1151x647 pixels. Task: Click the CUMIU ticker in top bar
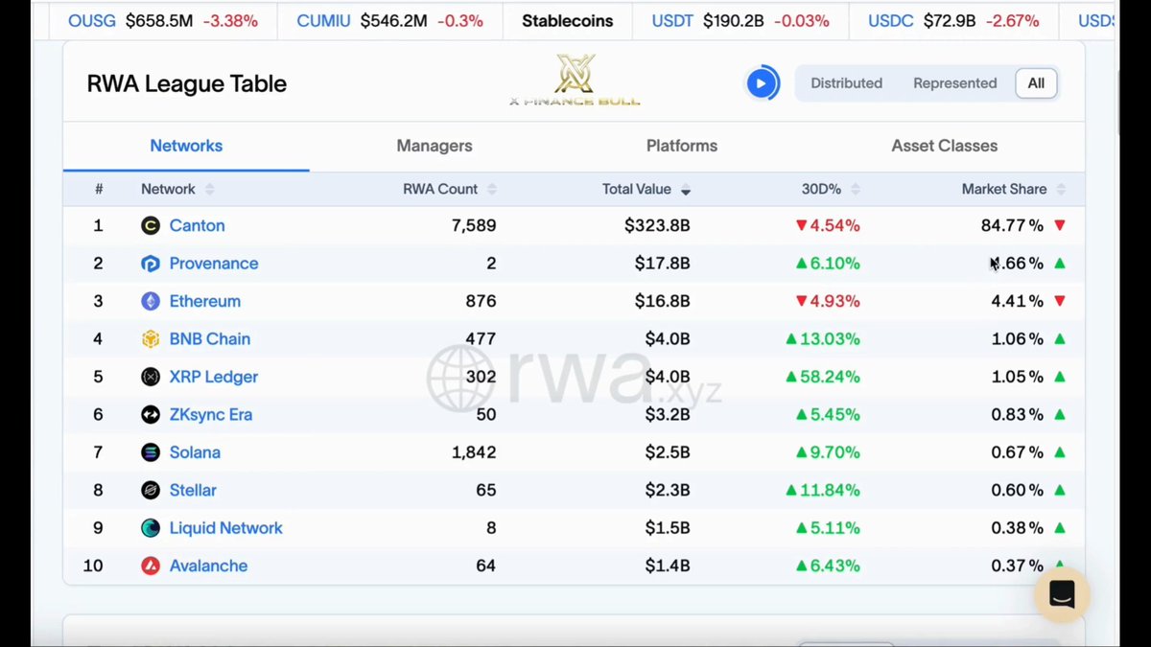point(323,20)
